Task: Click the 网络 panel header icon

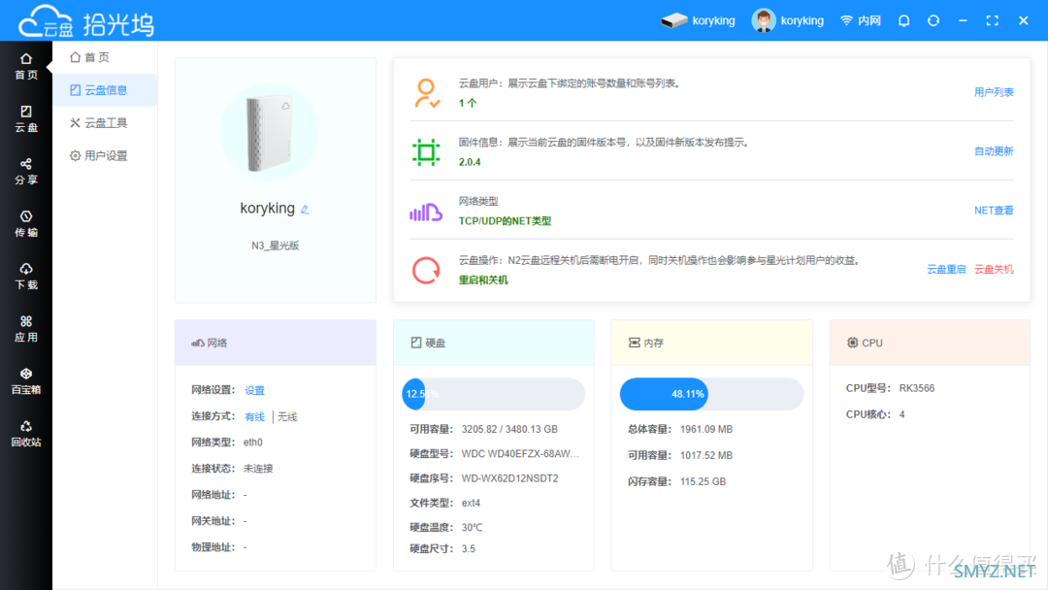Action: [x=198, y=343]
